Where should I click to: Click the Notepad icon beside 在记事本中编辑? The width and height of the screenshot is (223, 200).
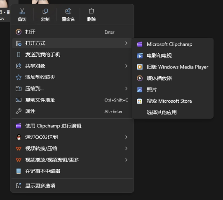pos(19,171)
